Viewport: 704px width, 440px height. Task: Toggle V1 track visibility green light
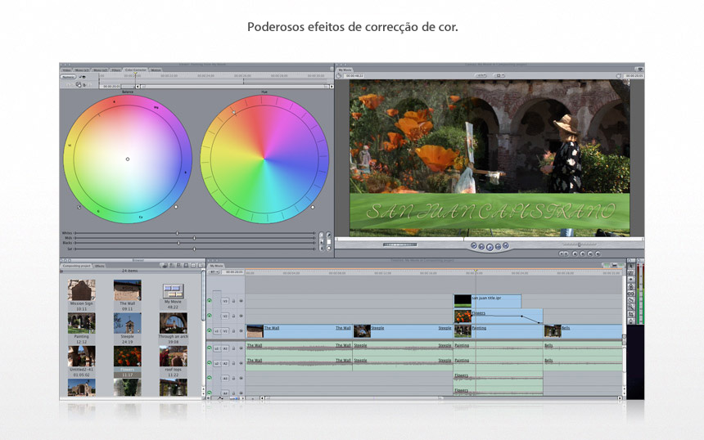point(210,331)
